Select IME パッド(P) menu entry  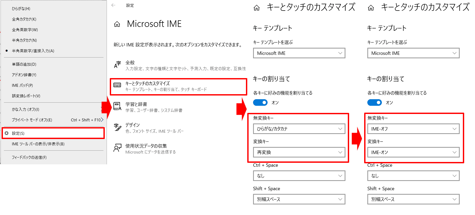22,85
